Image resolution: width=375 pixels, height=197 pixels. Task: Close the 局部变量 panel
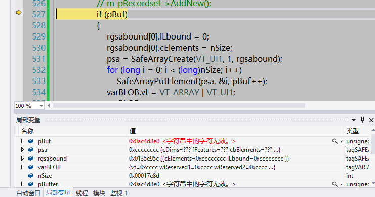tap(371, 120)
